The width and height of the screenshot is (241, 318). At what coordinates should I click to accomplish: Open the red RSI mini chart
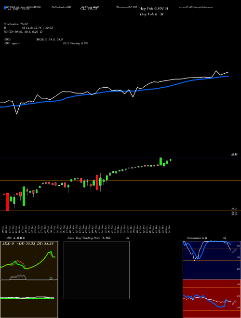point(212,299)
